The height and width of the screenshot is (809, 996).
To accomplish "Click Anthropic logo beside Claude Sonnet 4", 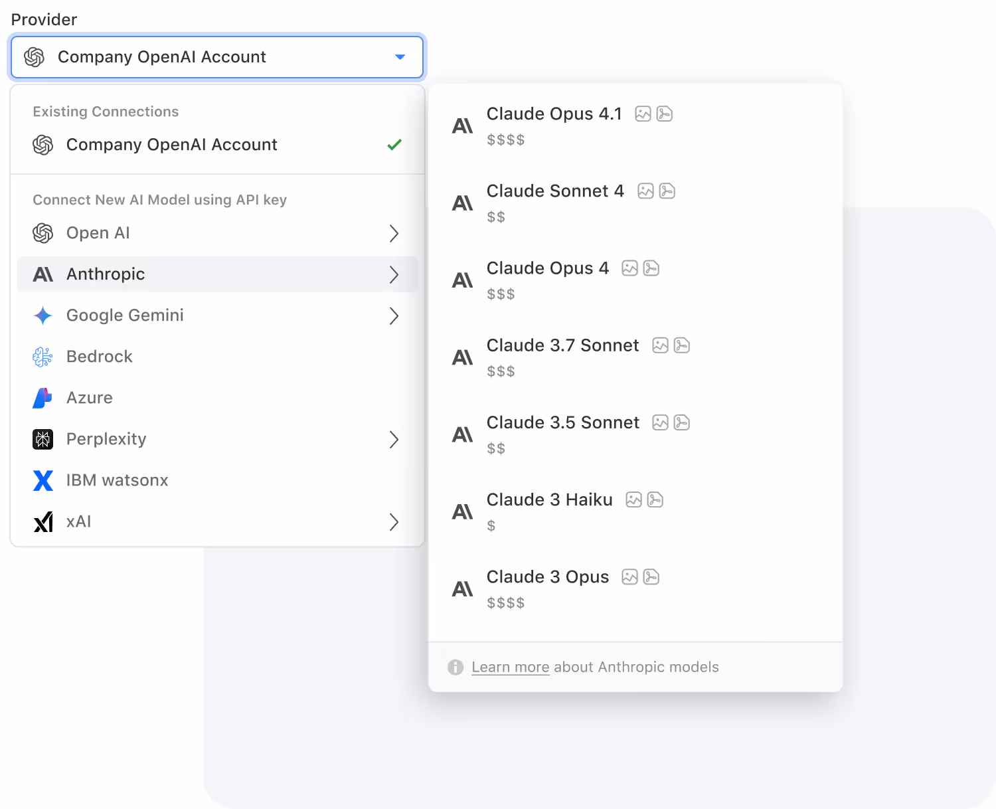I will (x=463, y=203).
